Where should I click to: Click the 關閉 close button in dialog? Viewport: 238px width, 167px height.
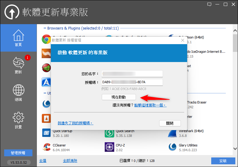click(170, 123)
